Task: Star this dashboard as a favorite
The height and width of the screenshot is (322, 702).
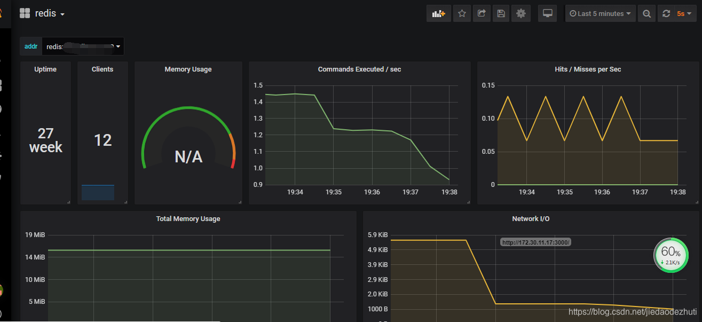Action: [x=462, y=14]
